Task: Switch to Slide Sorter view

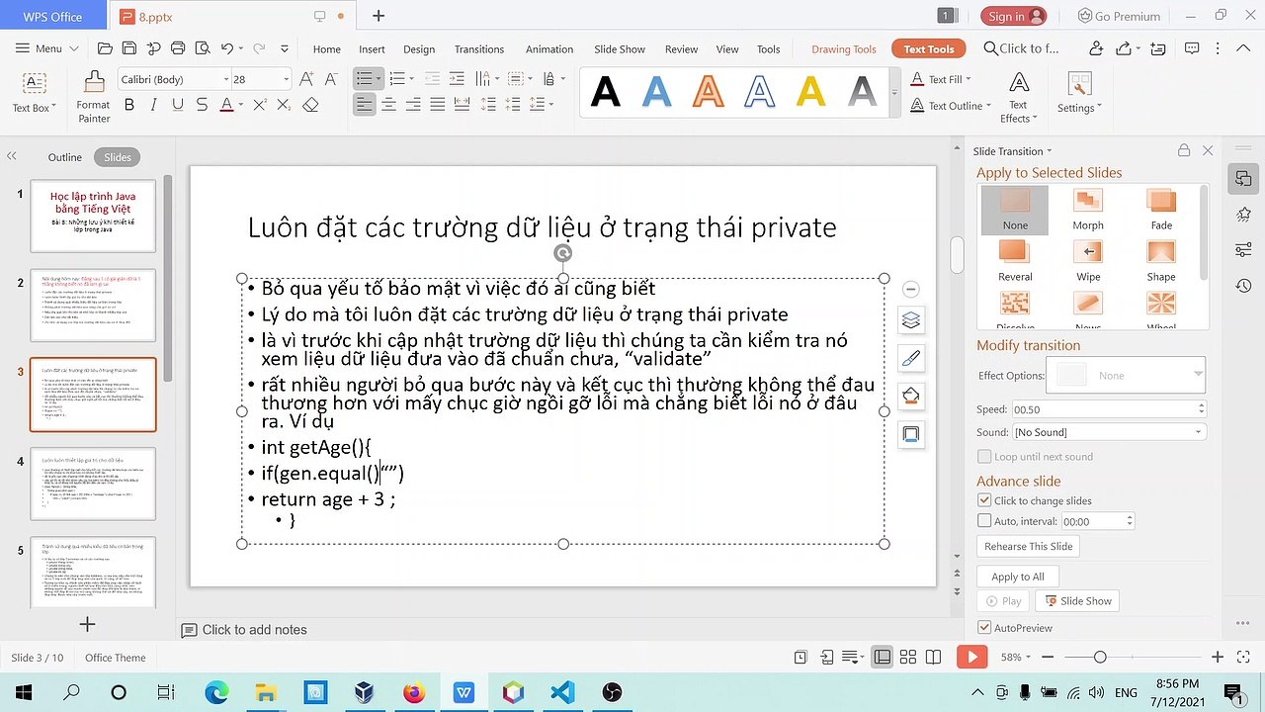Action: coord(907,658)
